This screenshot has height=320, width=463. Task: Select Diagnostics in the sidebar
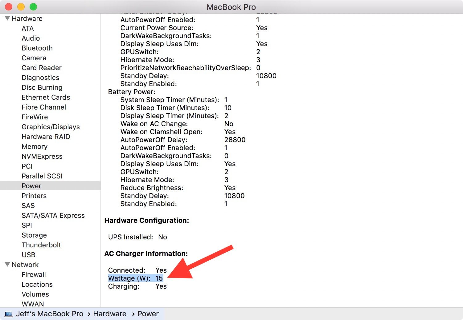40,78
